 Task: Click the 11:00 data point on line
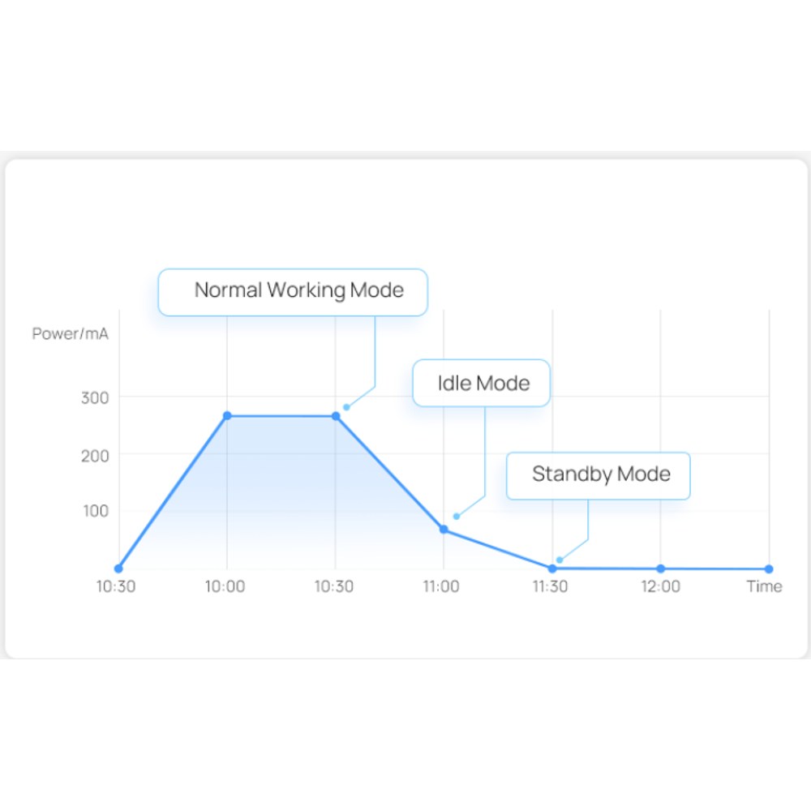(x=444, y=529)
